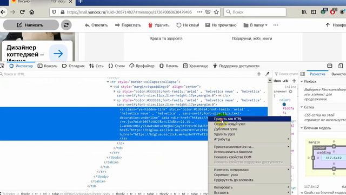Open the Атрибуты submenu
The width and height of the screenshot is (346, 195).
(249, 139)
